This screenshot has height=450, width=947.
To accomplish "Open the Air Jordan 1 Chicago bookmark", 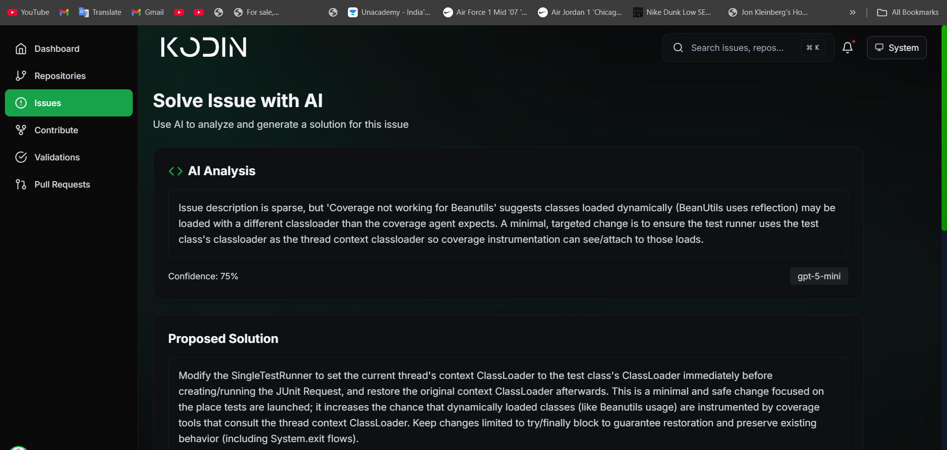I will [580, 12].
